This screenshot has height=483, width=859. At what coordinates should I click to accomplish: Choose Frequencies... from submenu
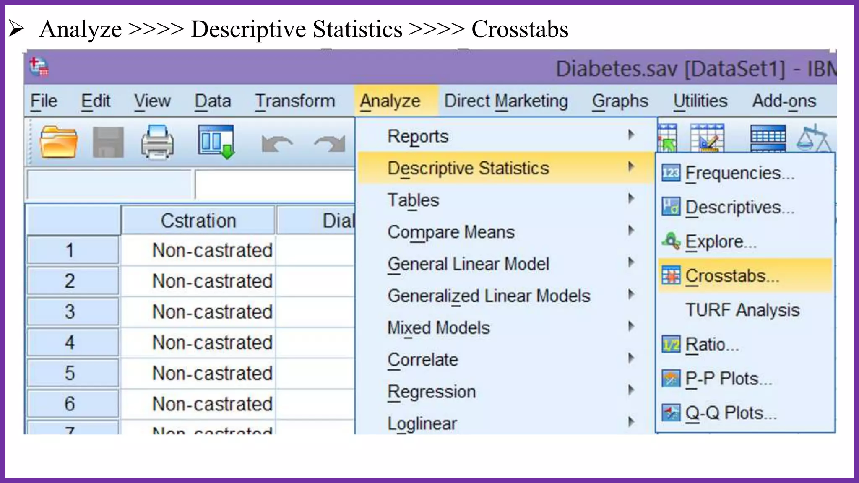point(745,173)
